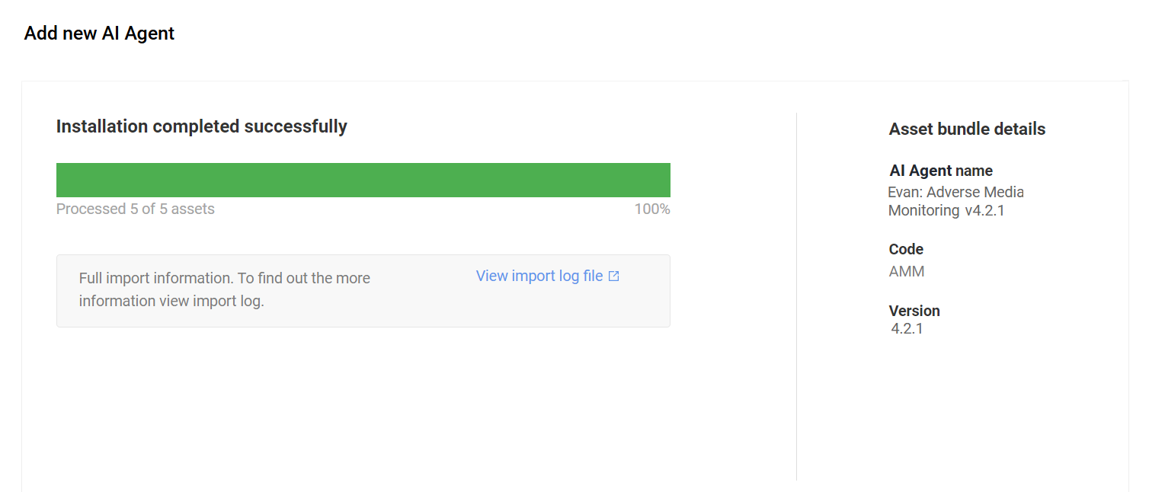Click the Processed 5 of 5 assets text
The width and height of the screenshot is (1149, 492).
[136, 209]
